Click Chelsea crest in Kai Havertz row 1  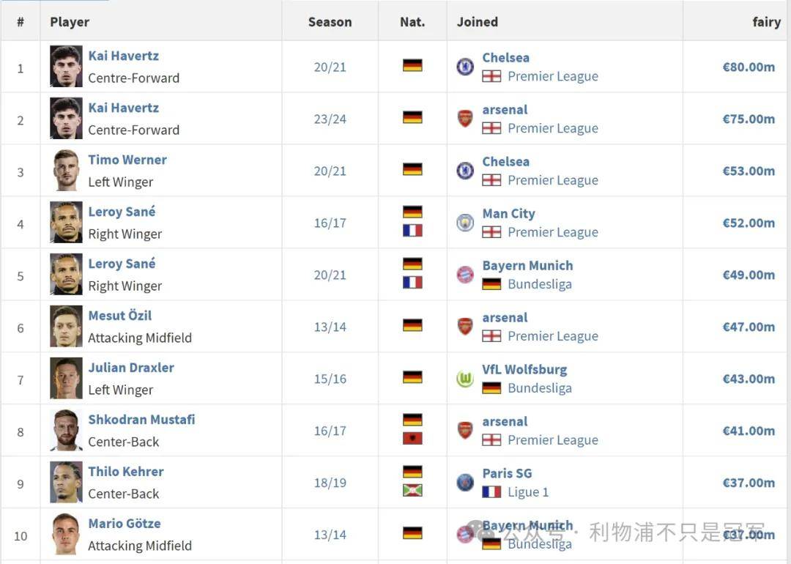point(465,67)
